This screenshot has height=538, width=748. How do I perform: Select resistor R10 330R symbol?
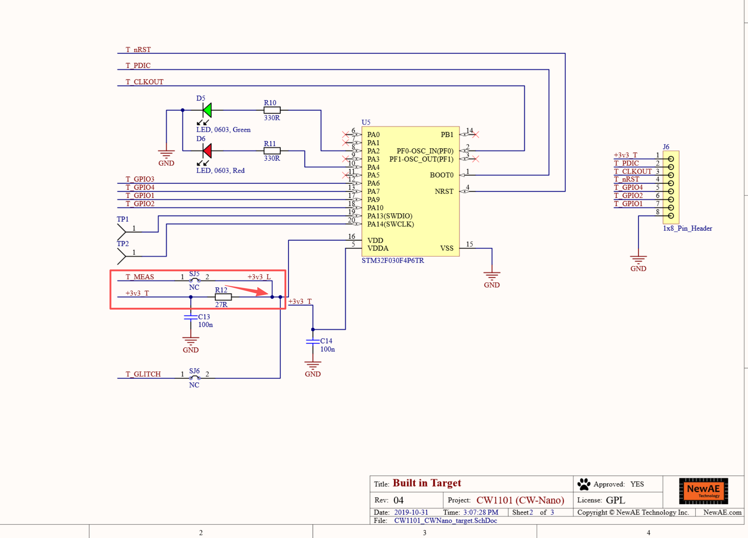coord(272,110)
